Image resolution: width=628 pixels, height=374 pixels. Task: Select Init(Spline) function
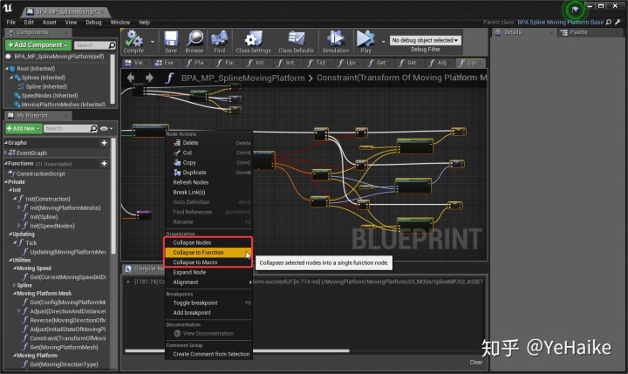[44, 217]
